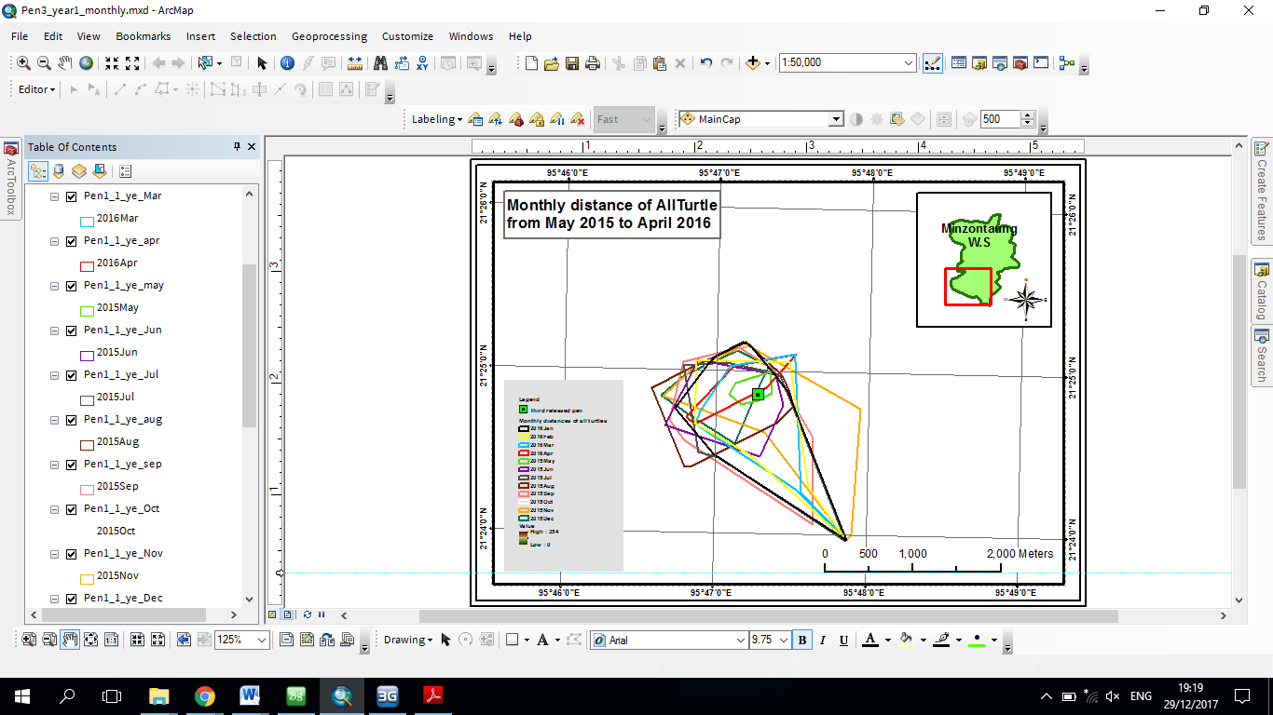Screen dimensions: 1273x715
Task: Collapse the Pen1_1_ye_Mar layer legend
Action: tap(54, 196)
